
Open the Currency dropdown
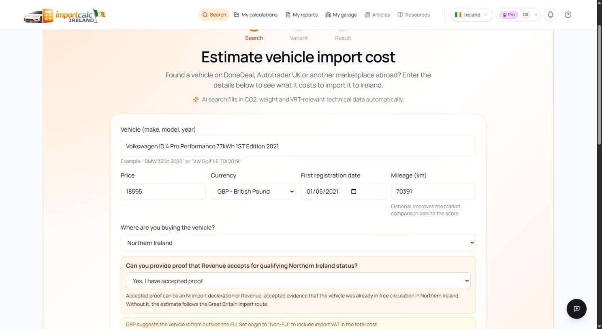point(253,191)
